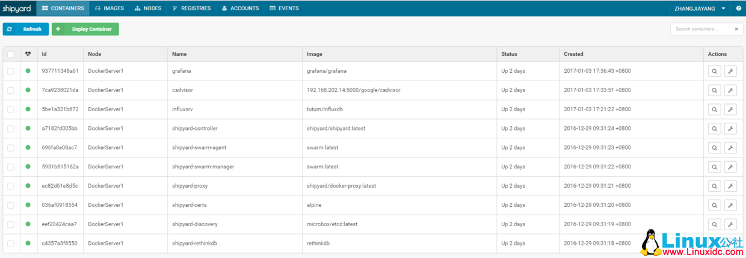This screenshot has width=746, height=258.
Task: Switch to the Images tab
Action: [109, 8]
